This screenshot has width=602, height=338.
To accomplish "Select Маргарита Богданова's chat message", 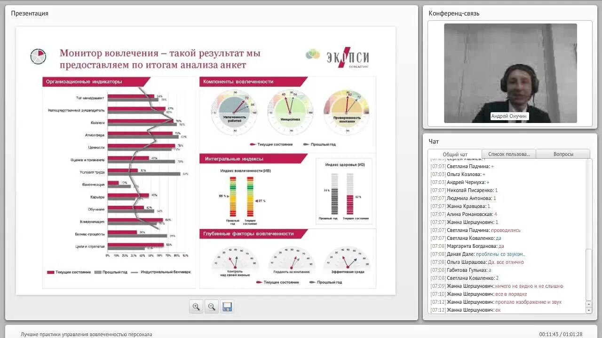I will [x=467, y=246].
